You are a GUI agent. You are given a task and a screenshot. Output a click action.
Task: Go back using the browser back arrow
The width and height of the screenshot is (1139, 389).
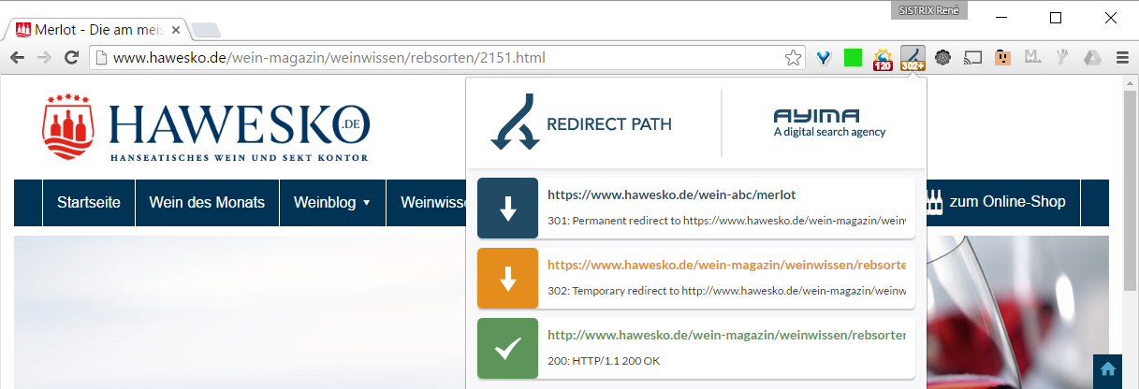point(18,58)
